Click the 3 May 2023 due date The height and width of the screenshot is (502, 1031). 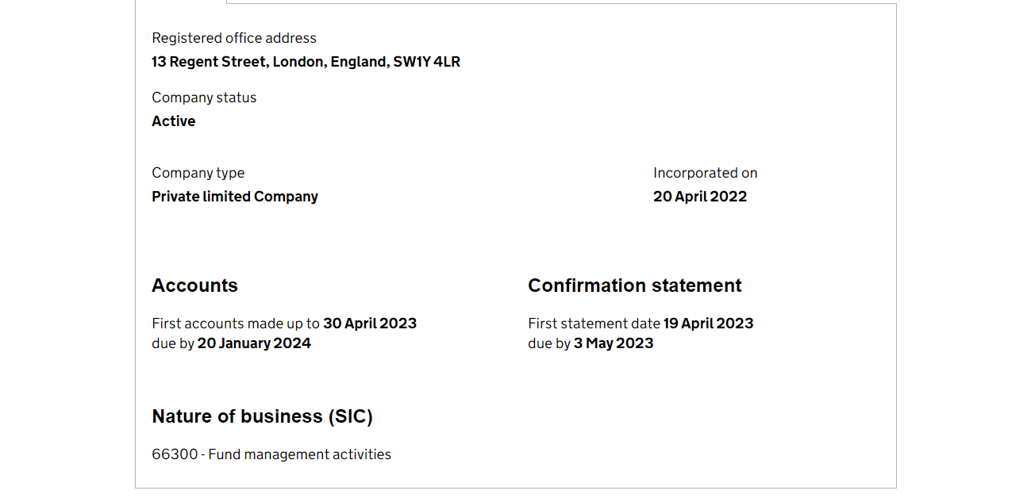614,343
